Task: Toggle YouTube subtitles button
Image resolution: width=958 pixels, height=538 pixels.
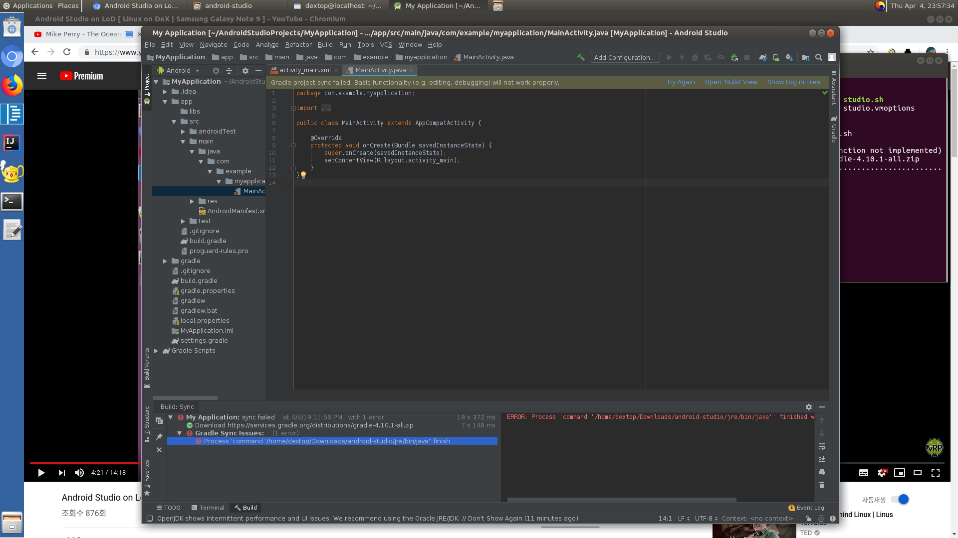Action: 864,473
